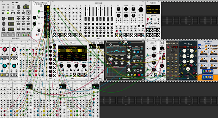The width and height of the screenshot is (218, 118).
Task: Click the Random Gates Clock input jack
Action: click(39, 11)
